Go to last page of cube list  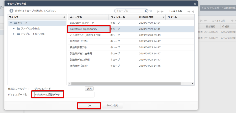[x=193, y=11]
